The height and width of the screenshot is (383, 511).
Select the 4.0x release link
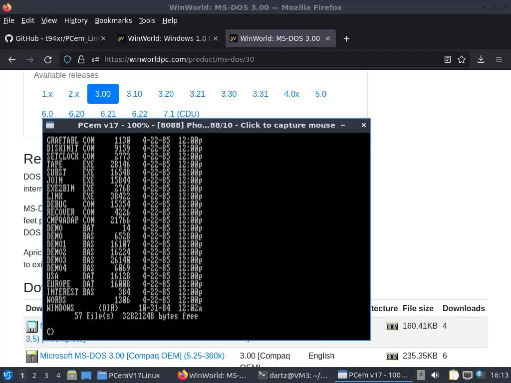[x=291, y=94]
